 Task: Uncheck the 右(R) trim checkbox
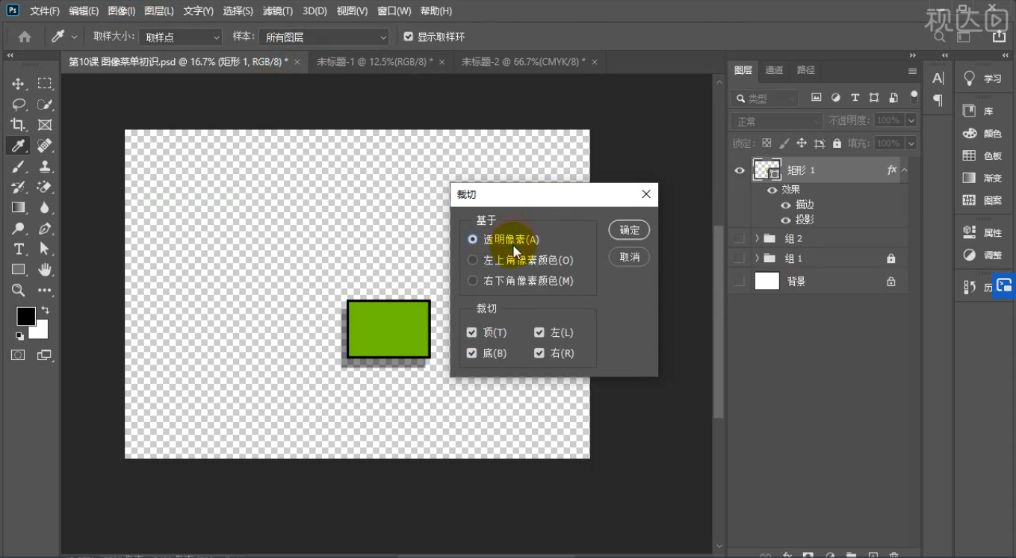(539, 353)
